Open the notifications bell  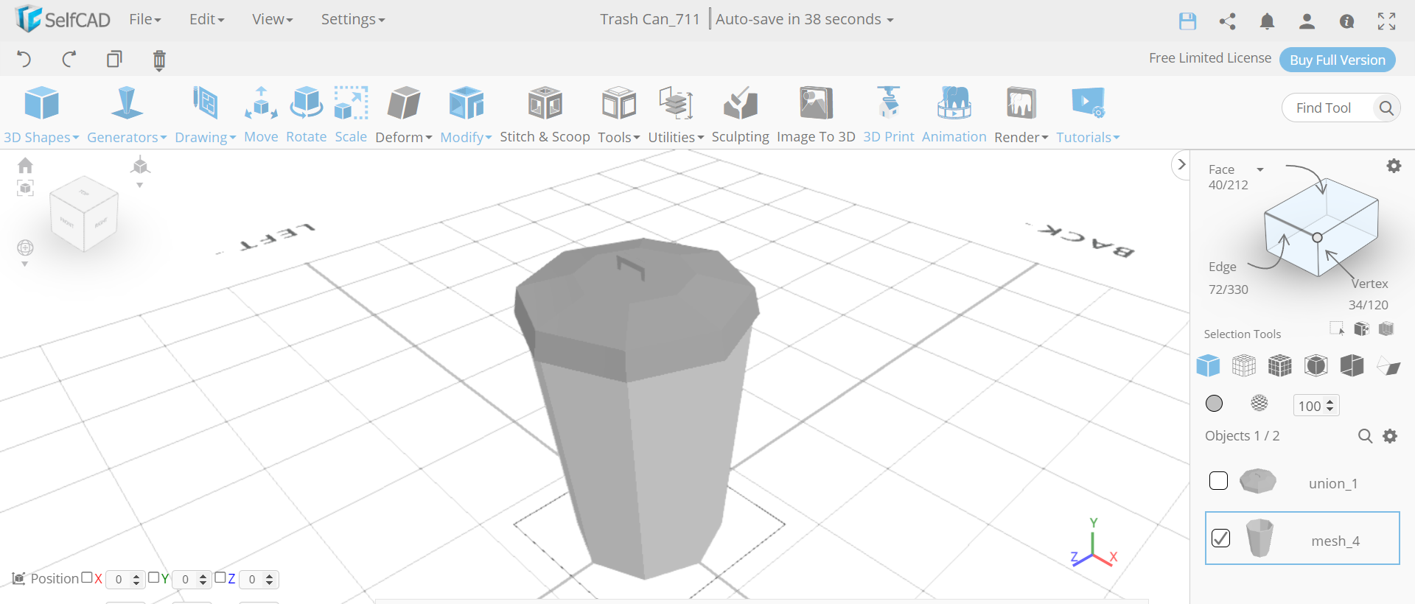[x=1267, y=21]
